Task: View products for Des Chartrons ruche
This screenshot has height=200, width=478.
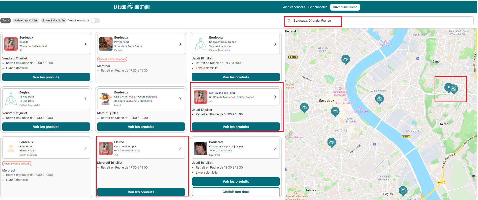Action: pyautogui.click(x=141, y=127)
